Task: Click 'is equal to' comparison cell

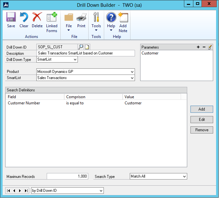Action: 75,103
